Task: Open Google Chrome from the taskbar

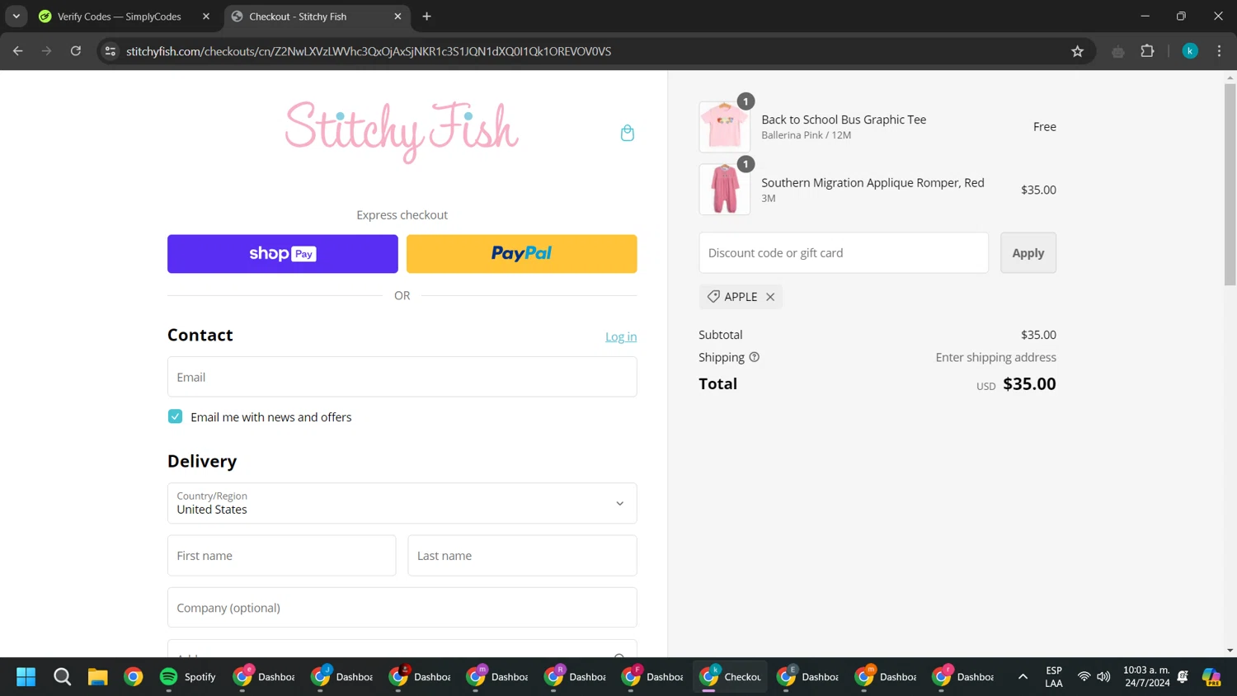Action: [133, 677]
